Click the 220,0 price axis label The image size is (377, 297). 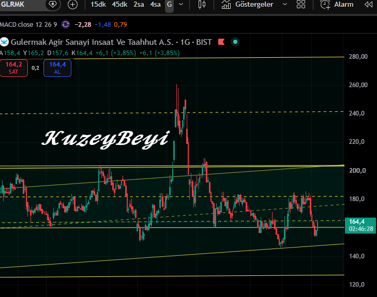[x=357, y=142]
